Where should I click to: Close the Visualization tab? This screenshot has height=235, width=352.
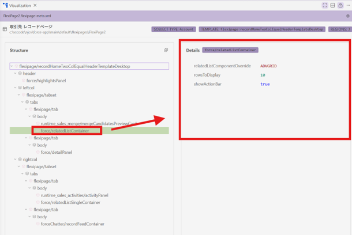click(x=35, y=5)
